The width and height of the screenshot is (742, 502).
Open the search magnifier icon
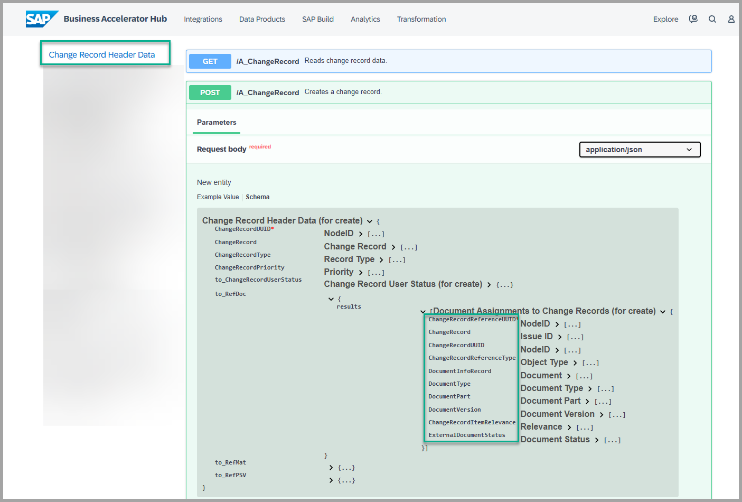tap(712, 19)
